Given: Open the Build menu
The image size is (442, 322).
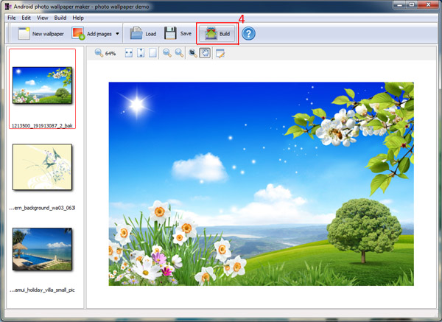Looking at the screenshot, I should [x=60, y=18].
